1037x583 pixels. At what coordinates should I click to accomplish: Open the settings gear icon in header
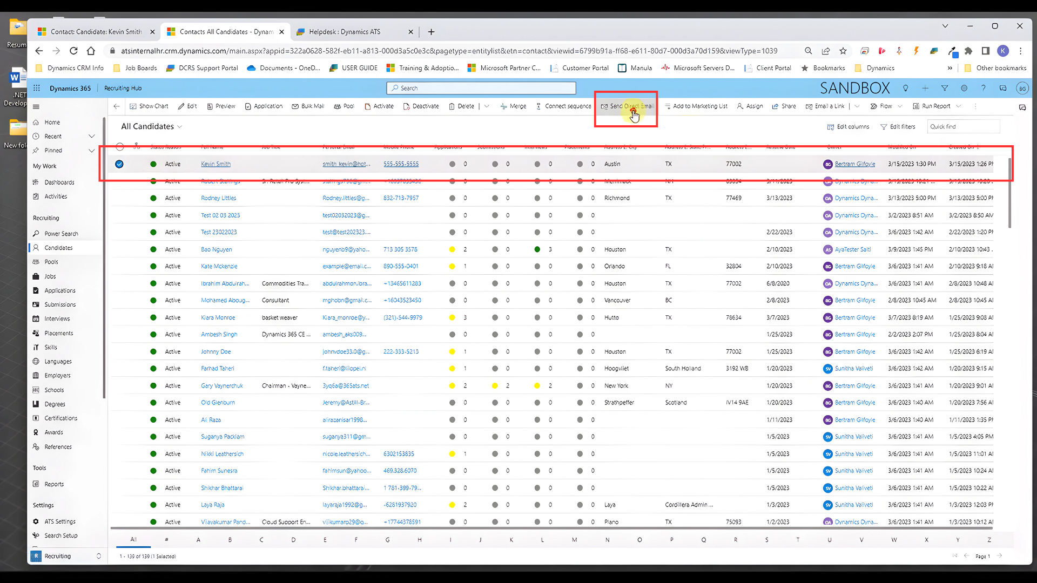point(964,88)
